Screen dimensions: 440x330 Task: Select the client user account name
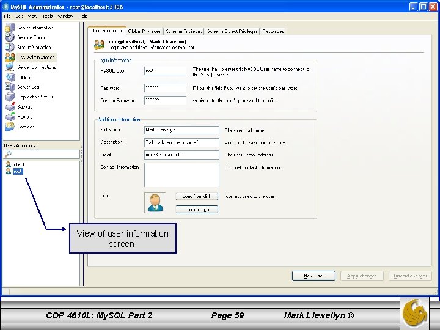coord(19,164)
